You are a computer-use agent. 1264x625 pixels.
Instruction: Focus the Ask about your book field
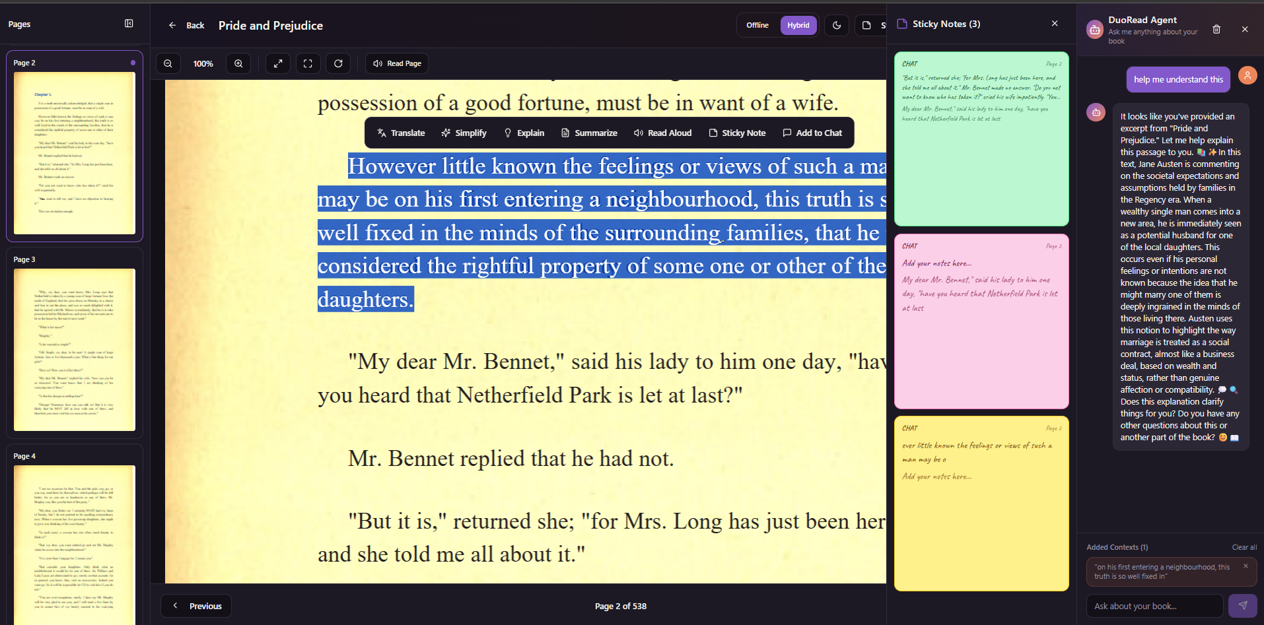[1155, 606]
